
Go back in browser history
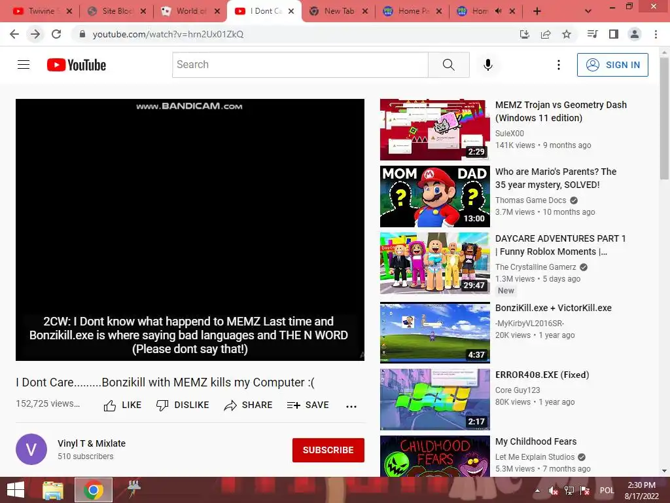(x=14, y=34)
